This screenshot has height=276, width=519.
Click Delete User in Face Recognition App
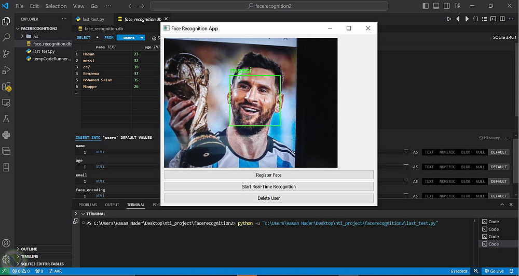pyautogui.click(x=269, y=198)
